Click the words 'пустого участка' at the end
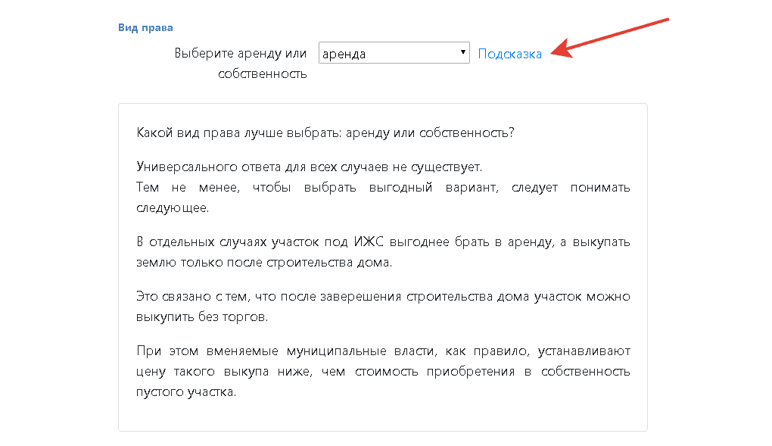The height and width of the screenshot is (446, 772). tap(186, 392)
